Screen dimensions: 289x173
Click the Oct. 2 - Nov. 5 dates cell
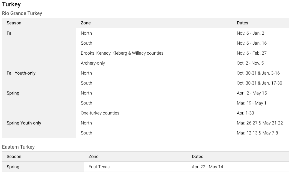click(250, 63)
